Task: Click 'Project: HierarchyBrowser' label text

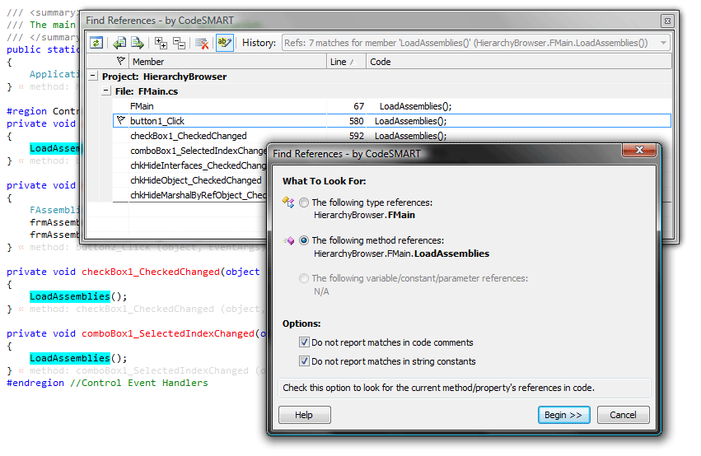Action: tap(164, 77)
